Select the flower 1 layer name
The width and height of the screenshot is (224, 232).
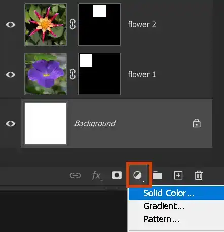(142, 74)
